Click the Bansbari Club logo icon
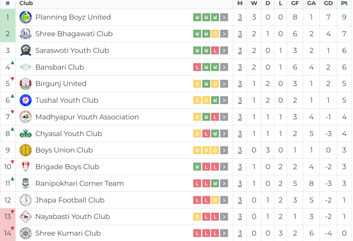Image resolution: width=353 pixels, height=241 pixels. point(26,67)
